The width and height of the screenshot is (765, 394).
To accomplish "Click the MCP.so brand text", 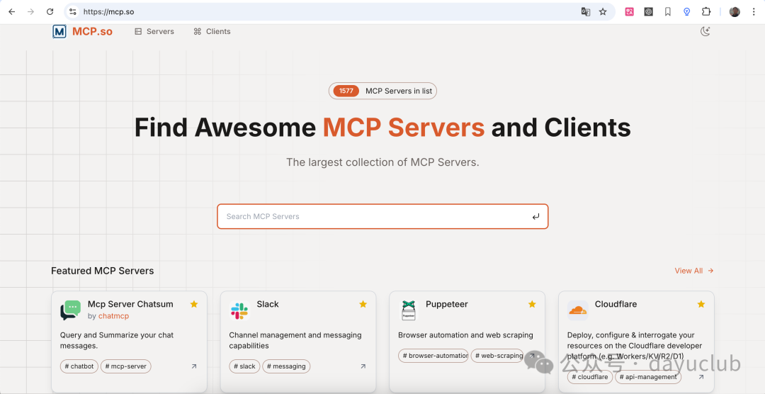I will (x=92, y=32).
